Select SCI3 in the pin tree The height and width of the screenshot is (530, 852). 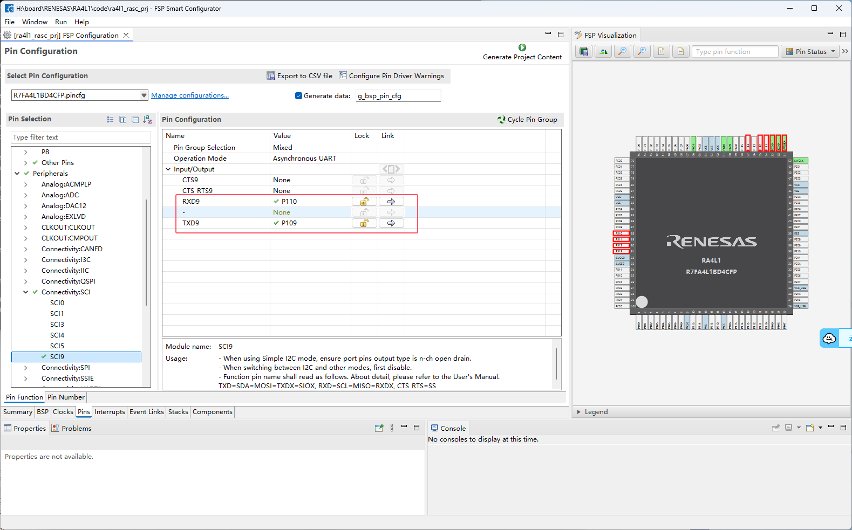57,325
